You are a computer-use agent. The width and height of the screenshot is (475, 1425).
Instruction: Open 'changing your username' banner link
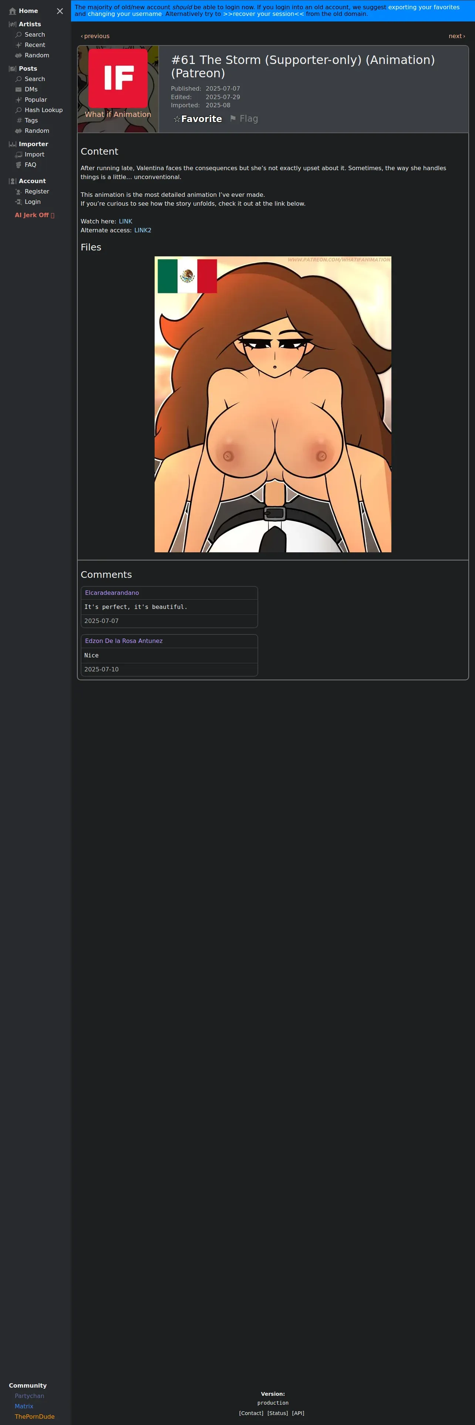124,14
